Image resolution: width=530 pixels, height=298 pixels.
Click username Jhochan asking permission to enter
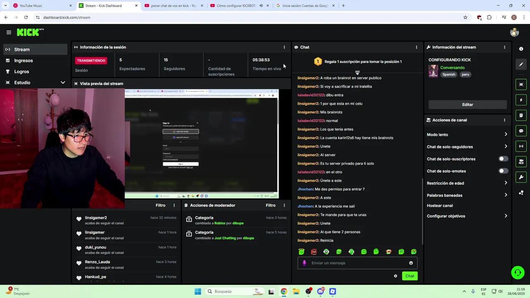(x=305, y=189)
